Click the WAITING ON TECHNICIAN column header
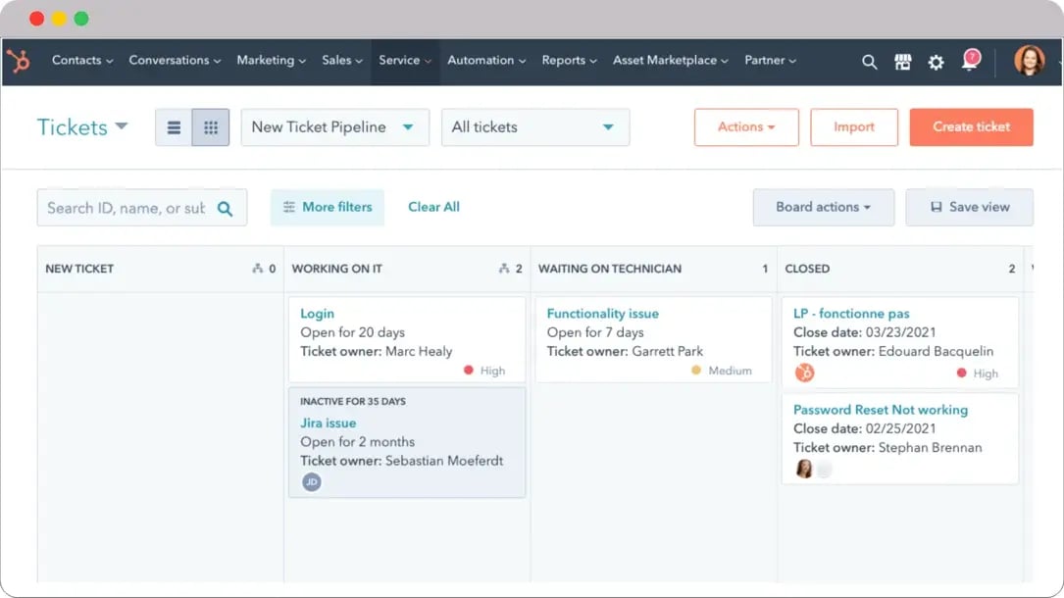The image size is (1064, 598). click(x=609, y=269)
